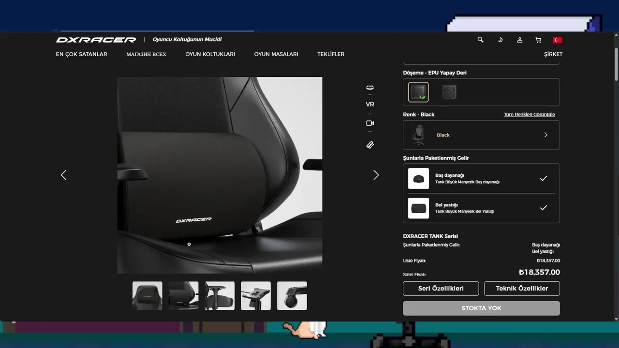Select the armrest thumbnail image
Image resolution: width=619 pixels, height=348 pixels.
point(220,296)
